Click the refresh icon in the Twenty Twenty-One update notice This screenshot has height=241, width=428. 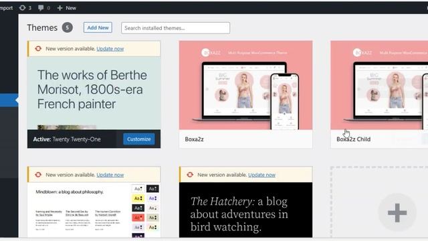point(38,49)
